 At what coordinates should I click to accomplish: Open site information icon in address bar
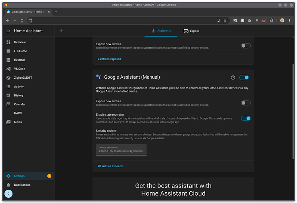point(31,21)
